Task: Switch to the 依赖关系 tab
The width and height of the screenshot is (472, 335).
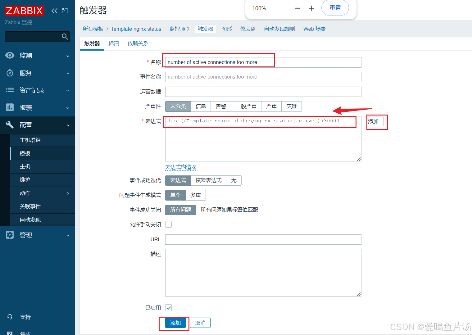Action: click(x=138, y=43)
